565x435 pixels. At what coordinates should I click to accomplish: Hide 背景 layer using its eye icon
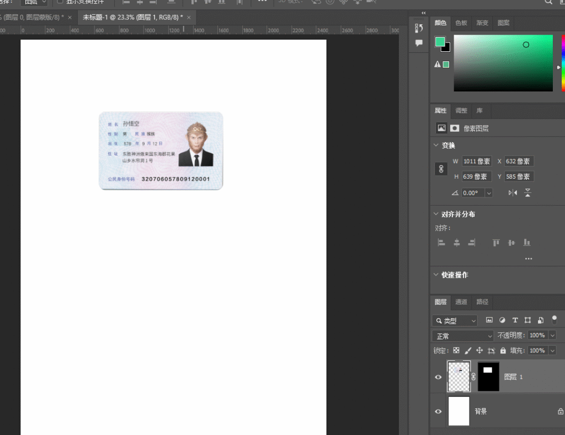pos(438,411)
